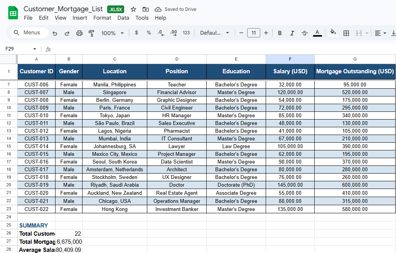Expand the name box dropdown arrow
The image size is (396, 253).
(x=35, y=49)
